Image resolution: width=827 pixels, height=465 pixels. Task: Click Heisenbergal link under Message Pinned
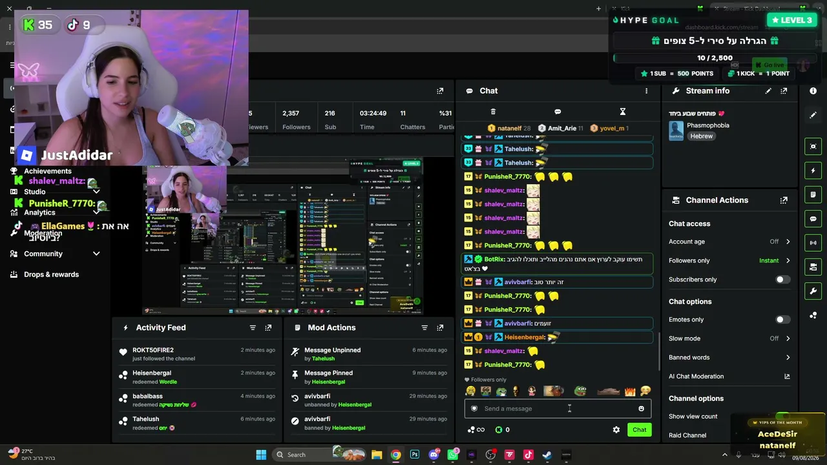pos(328,382)
